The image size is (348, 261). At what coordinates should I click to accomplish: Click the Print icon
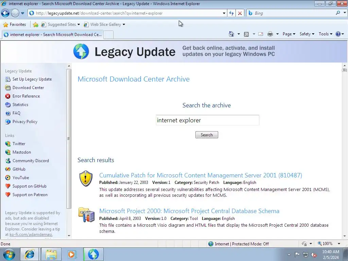click(x=270, y=34)
